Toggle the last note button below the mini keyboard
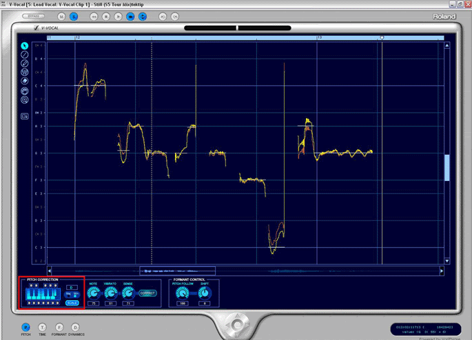472x340 pixels. pyautogui.click(x=57, y=303)
